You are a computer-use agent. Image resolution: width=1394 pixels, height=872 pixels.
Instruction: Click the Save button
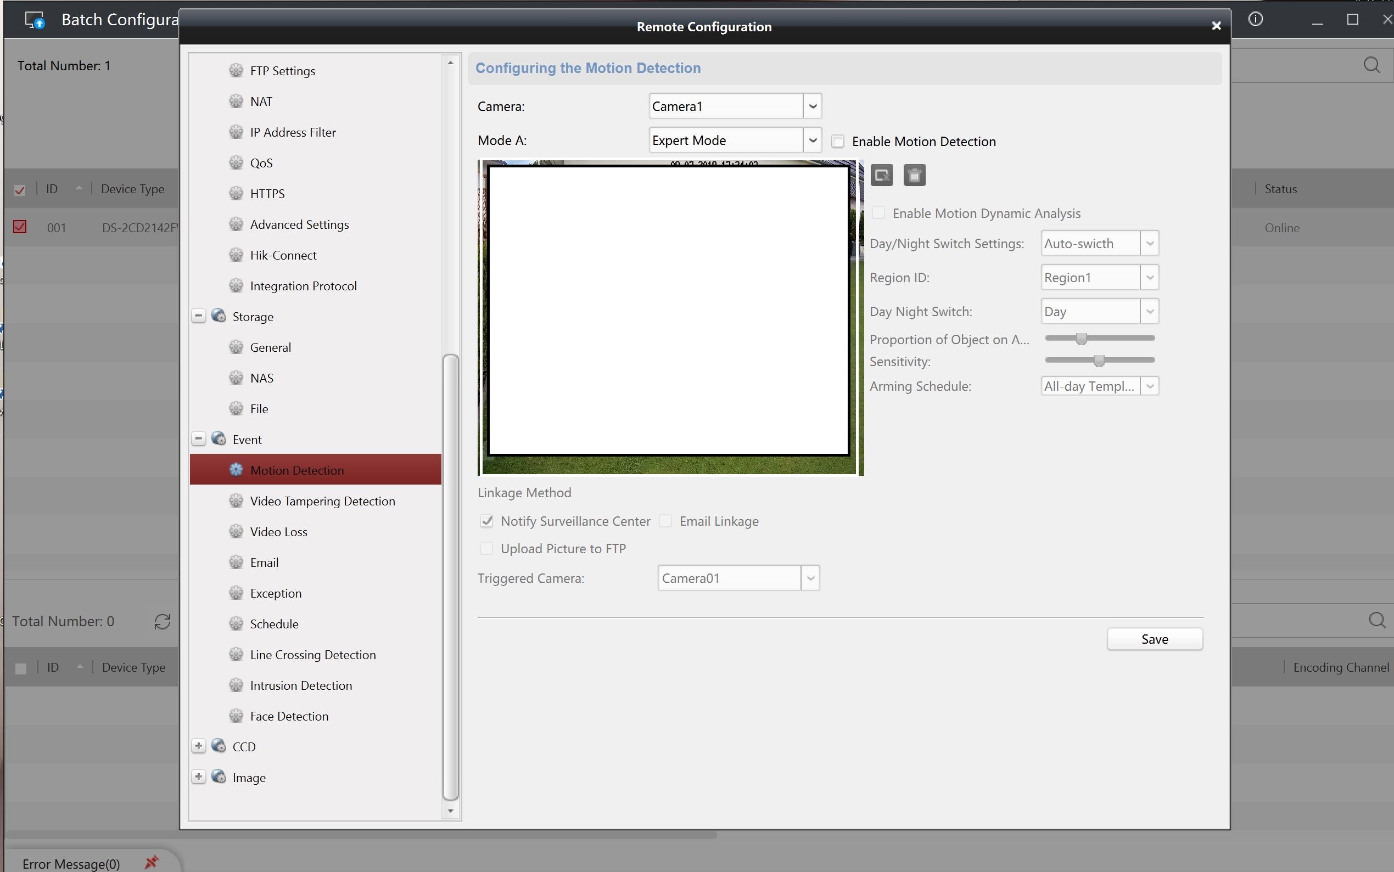pyautogui.click(x=1154, y=639)
